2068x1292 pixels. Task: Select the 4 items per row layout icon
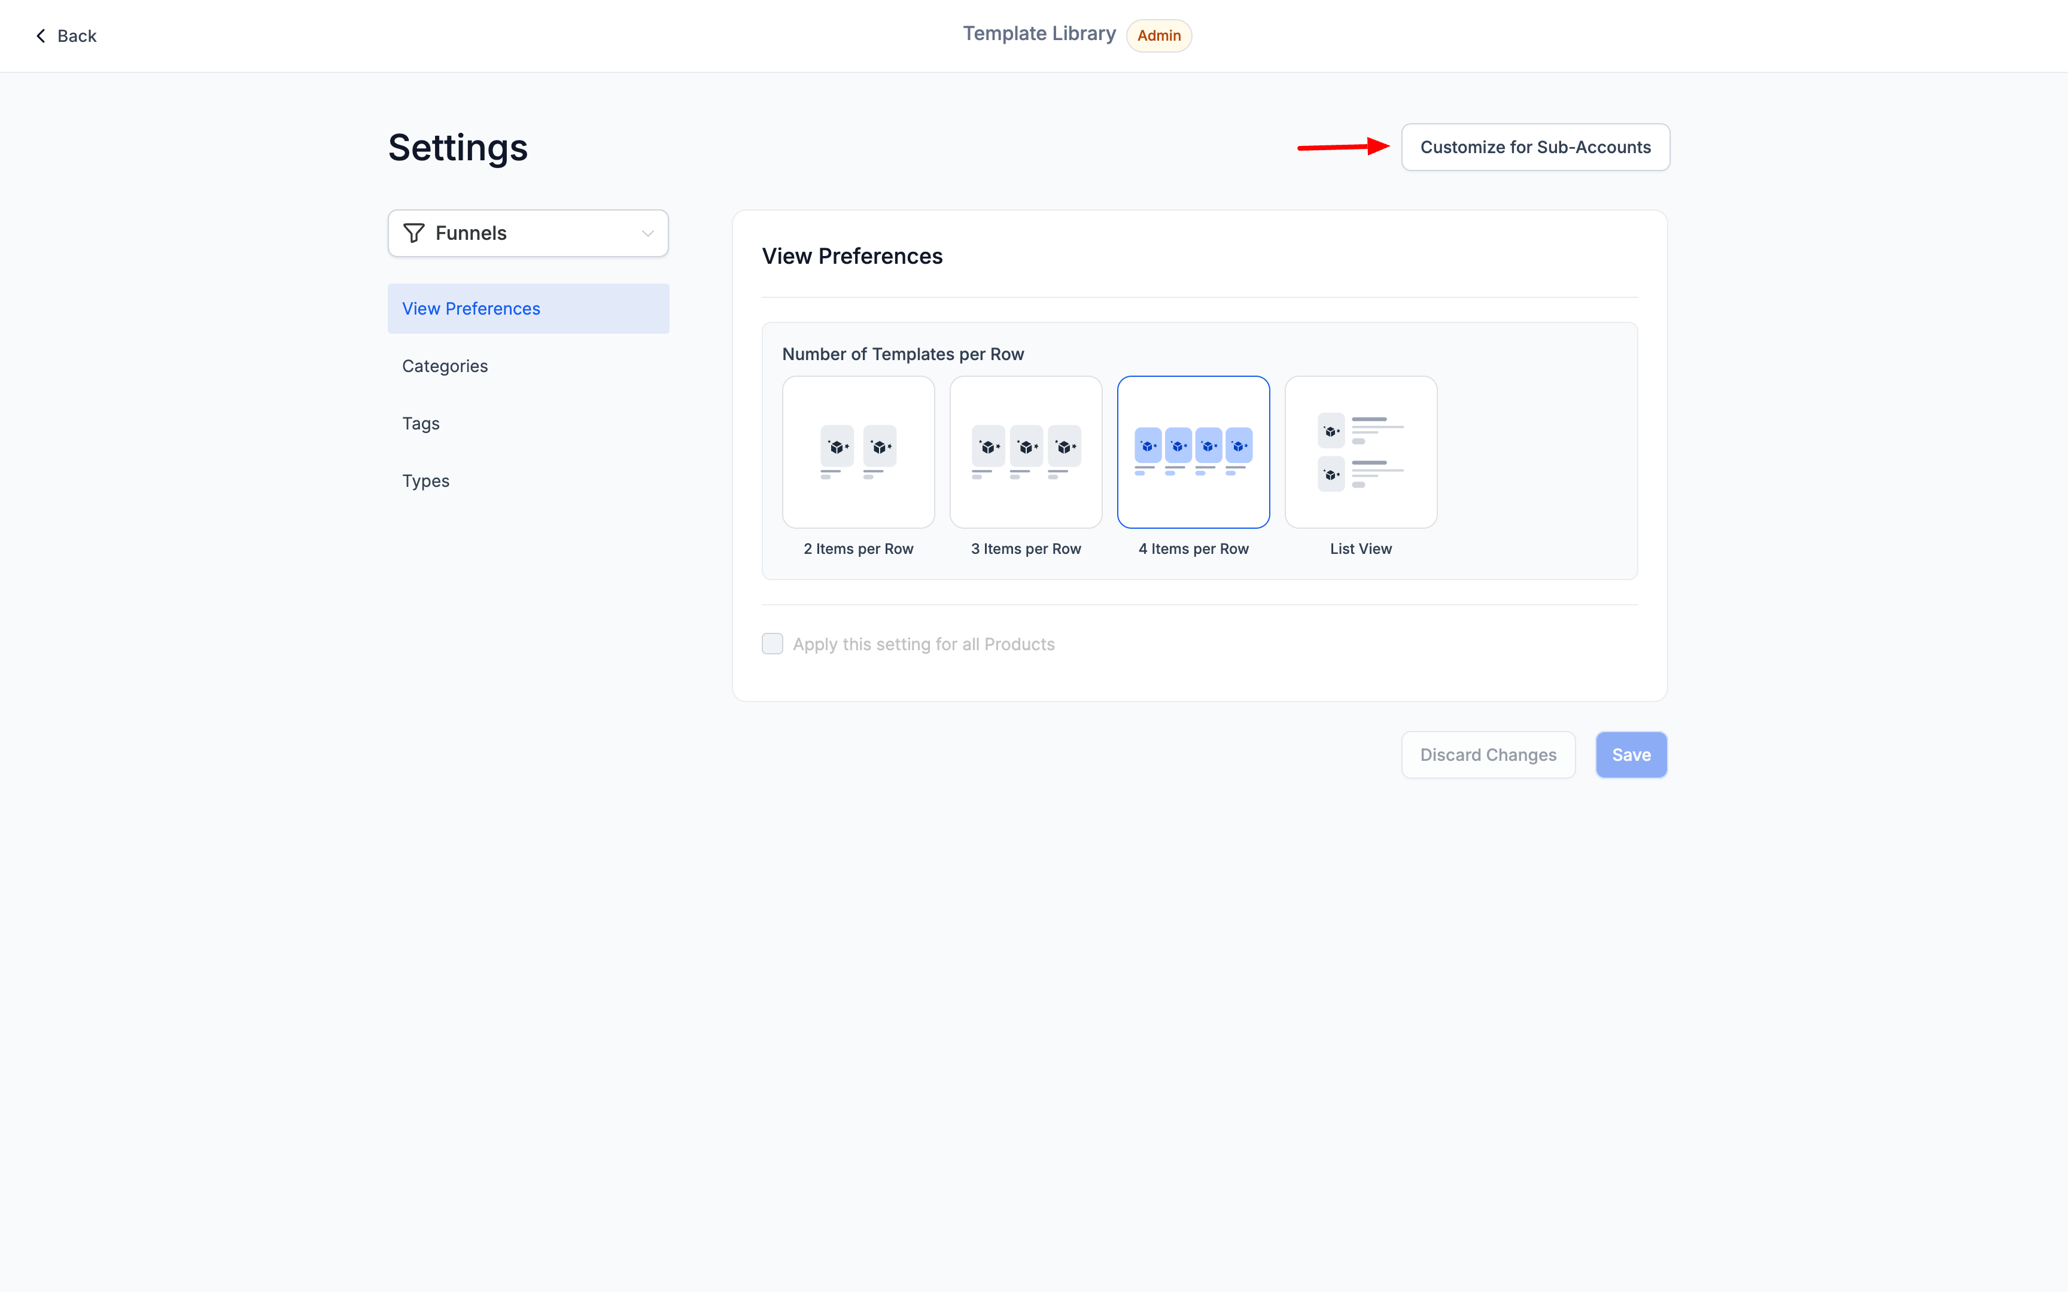tap(1193, 452)
